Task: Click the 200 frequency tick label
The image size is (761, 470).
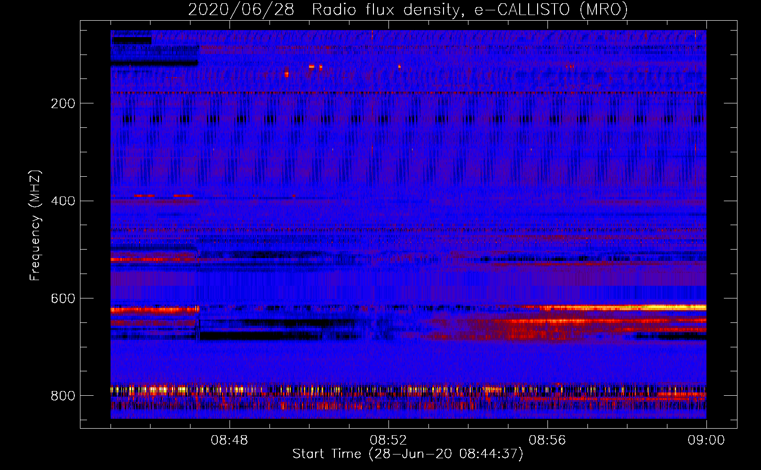Action: click(63, 103)
